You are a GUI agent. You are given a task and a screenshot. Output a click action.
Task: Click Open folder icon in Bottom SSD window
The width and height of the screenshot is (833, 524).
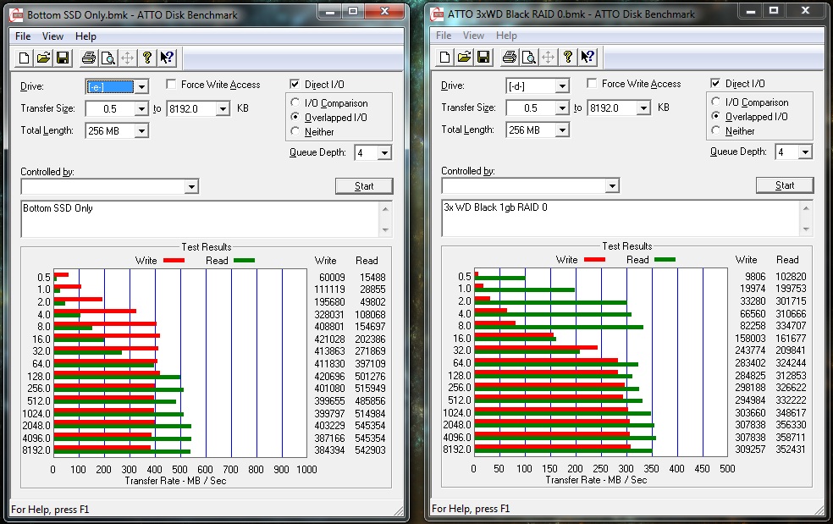(43, 58)
